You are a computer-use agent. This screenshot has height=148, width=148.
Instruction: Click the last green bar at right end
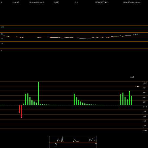click(x=131, y=100)
